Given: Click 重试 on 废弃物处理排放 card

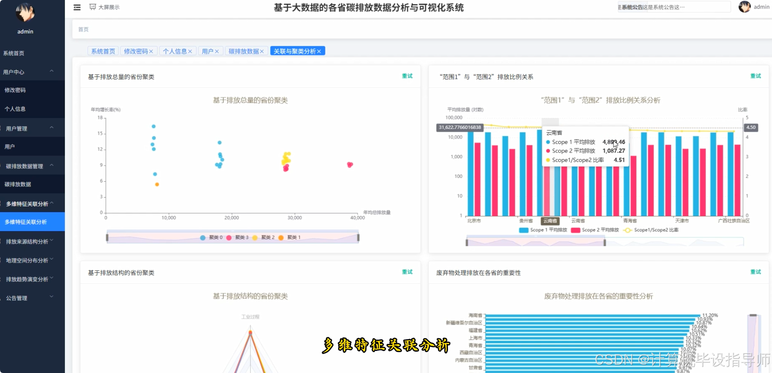Looking at the screenshot, I should tap(755, 272).
